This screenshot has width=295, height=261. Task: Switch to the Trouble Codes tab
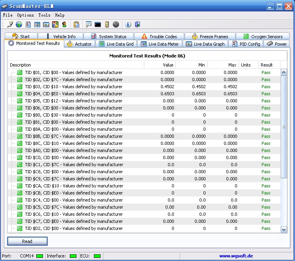[159, 37]
